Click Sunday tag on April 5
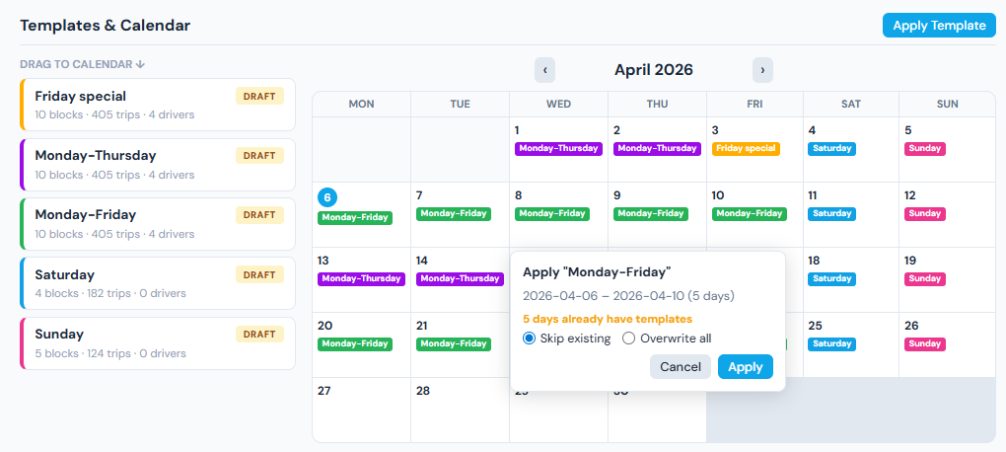This screenshot has height=452, width=1006. (924, 149)
